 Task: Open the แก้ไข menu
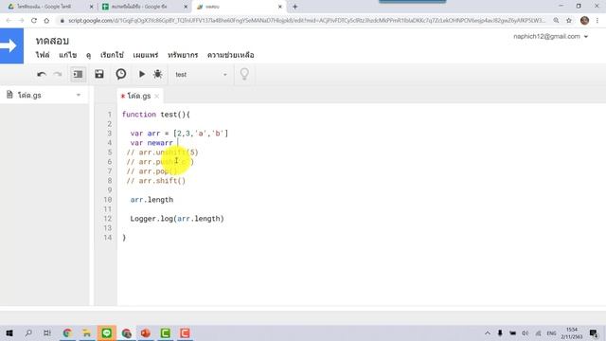pyautogui.click(x=67, y=55)
